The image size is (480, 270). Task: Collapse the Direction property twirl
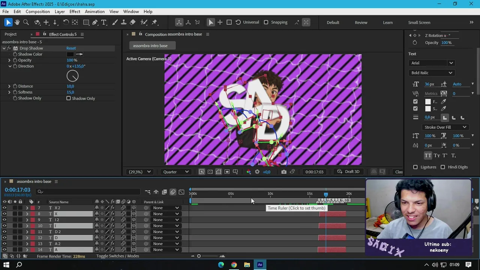click(9, 66)
